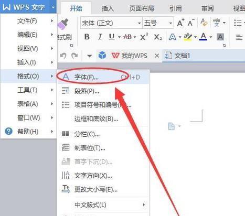Close the 我的WPS tab

click(157, 56)
